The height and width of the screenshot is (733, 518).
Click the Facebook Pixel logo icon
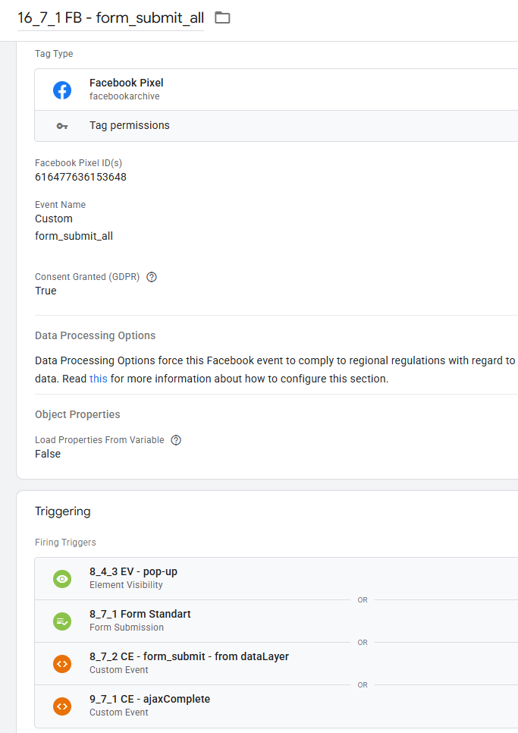click(62, 90)
